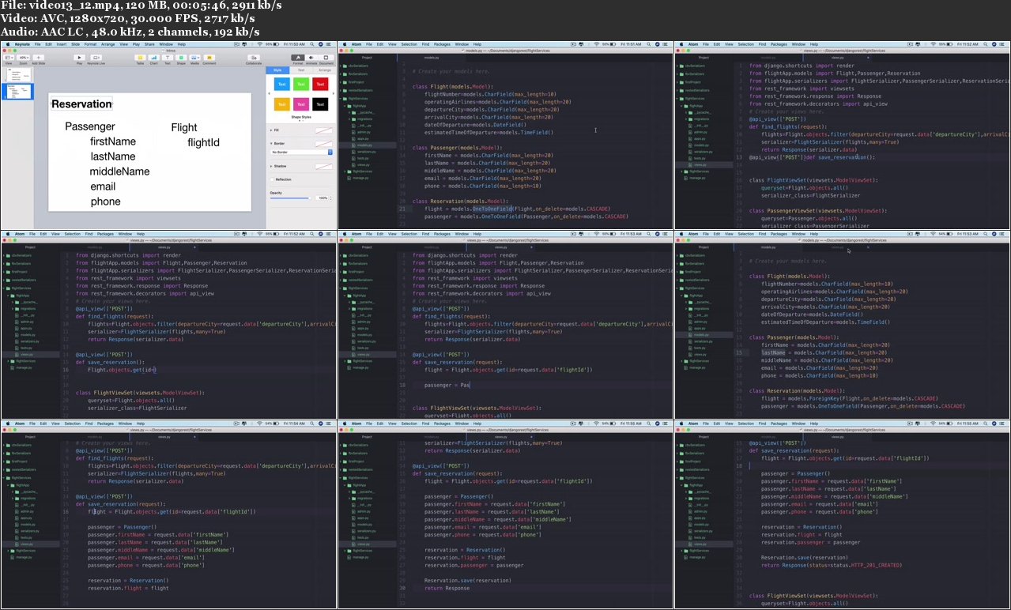
Task: Click the Chart icon in Keynote toolbar
Action: click(x=154, y=58)
